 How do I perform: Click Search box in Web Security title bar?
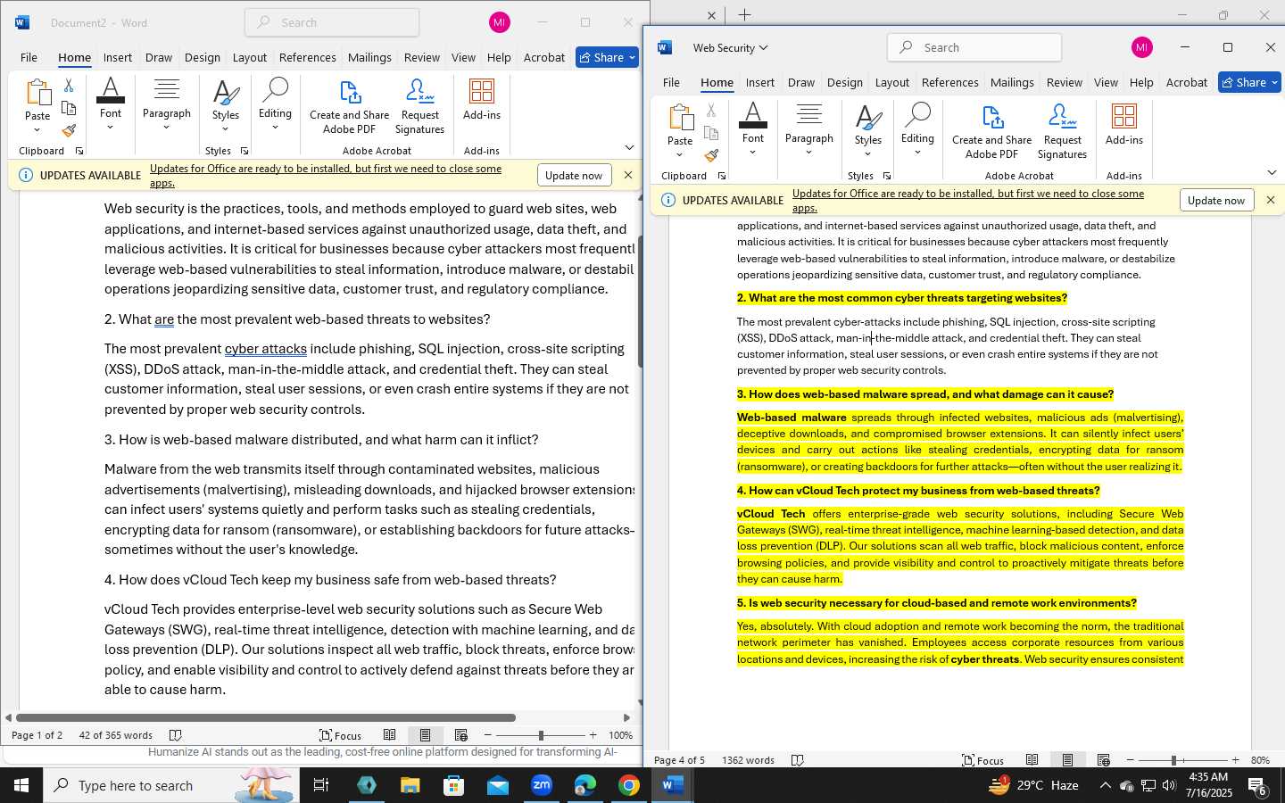pyautogui.click(x=974, y=47)
